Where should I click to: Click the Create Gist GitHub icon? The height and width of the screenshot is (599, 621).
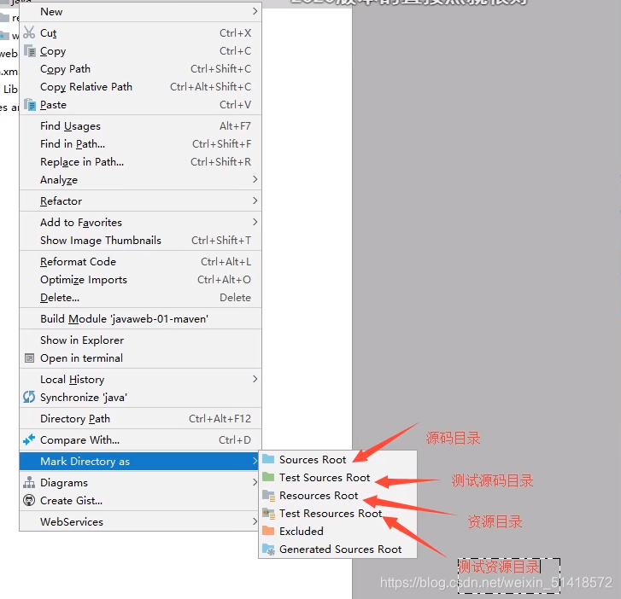[x=29, y=501]
